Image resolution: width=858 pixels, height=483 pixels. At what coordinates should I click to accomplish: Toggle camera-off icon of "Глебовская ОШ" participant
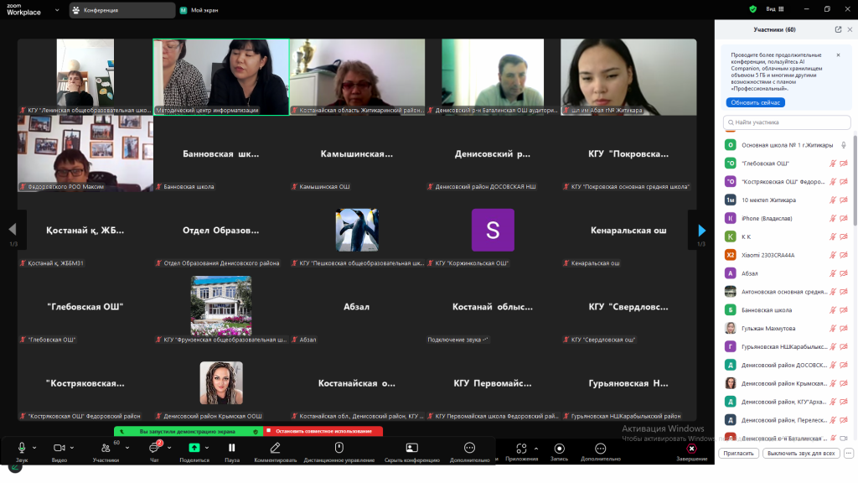click(843, 164)
